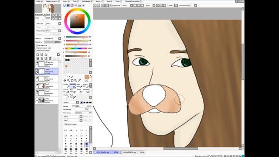
Task: Pick the eyedropper color tool
Action: coord(79,80)
